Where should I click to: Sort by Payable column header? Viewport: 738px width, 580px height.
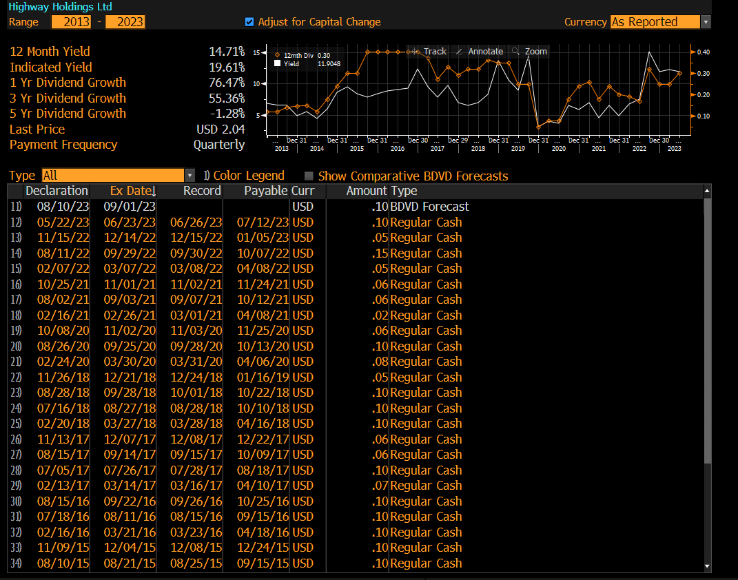point(266,191)
